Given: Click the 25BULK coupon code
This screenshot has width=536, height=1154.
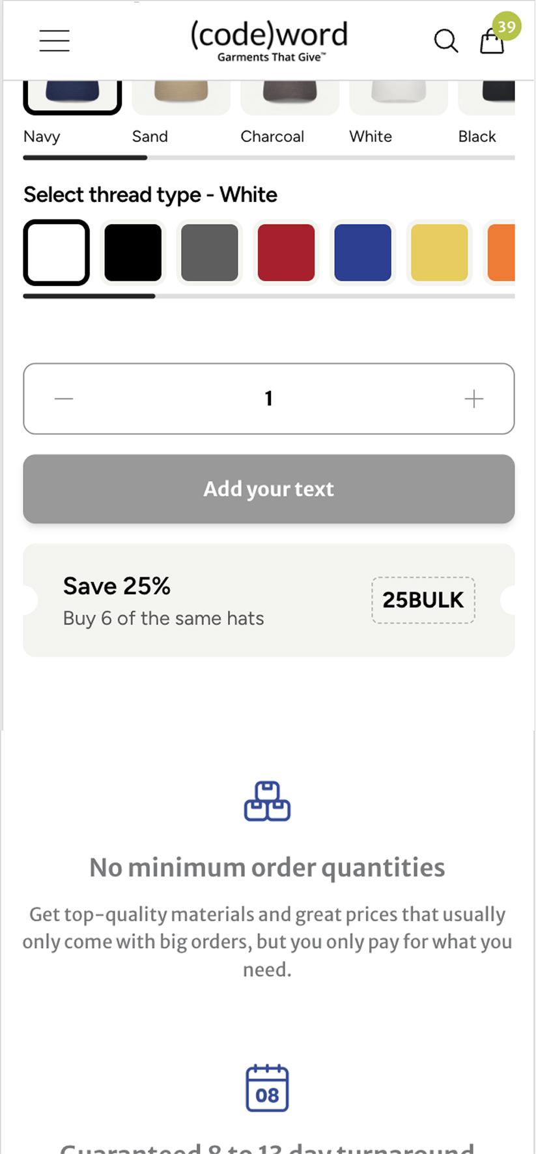Looking at the screenshot, I should [422, 600].
